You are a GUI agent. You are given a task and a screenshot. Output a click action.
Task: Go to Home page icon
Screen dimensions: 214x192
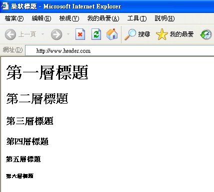pos(112,34)
